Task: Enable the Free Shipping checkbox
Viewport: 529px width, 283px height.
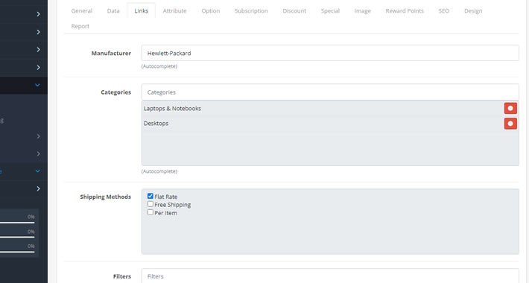Action: pos(151,204)
